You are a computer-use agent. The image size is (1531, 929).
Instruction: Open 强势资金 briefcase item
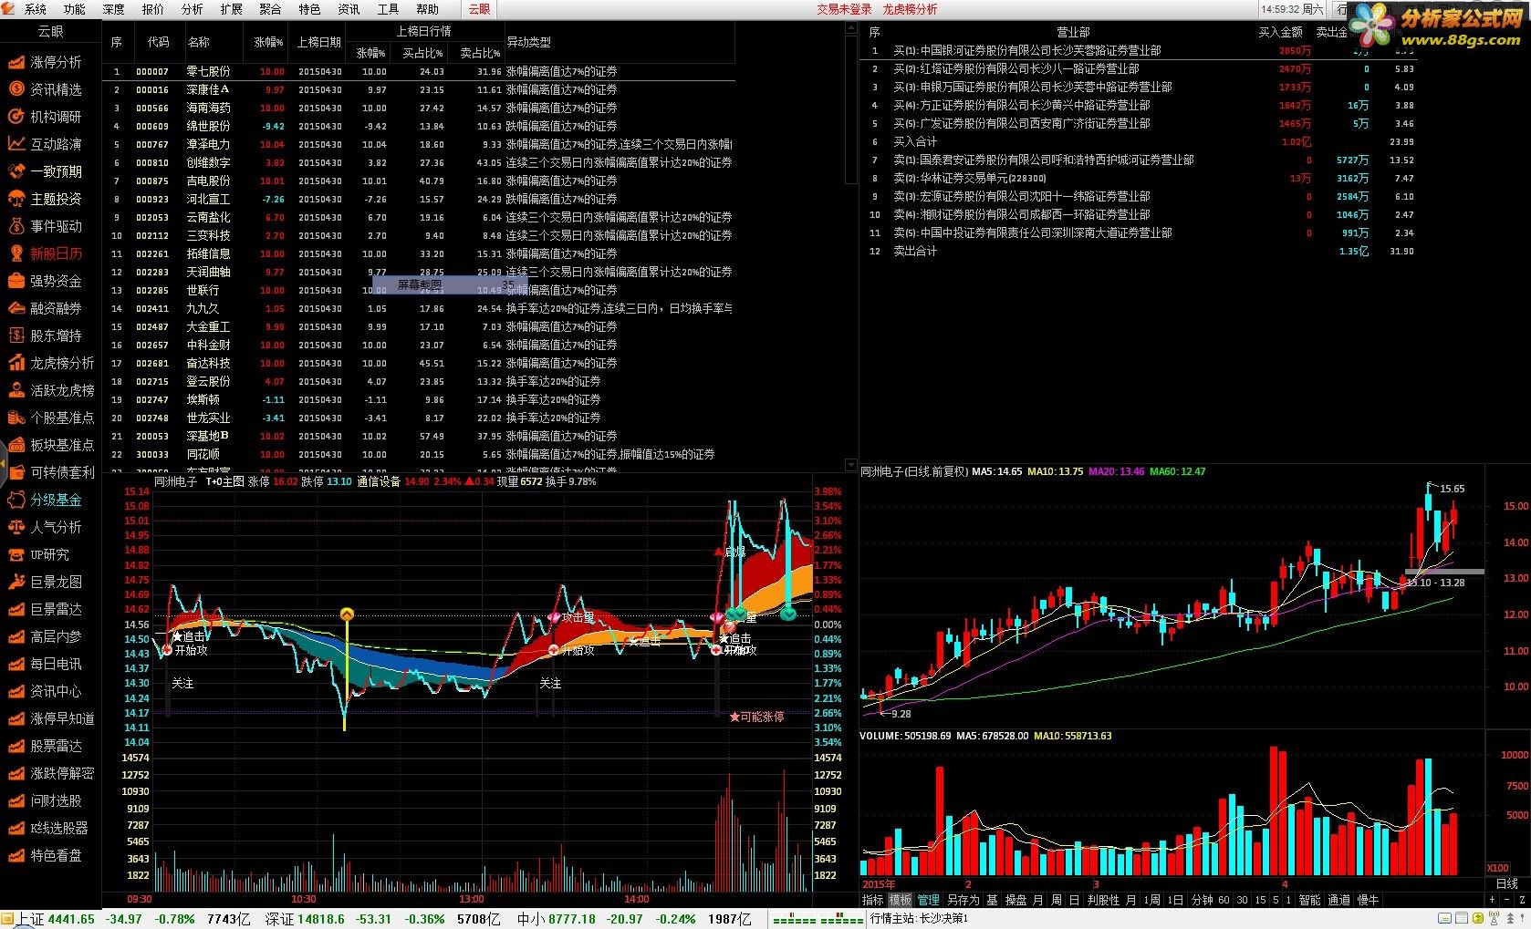tap(46, 281)
